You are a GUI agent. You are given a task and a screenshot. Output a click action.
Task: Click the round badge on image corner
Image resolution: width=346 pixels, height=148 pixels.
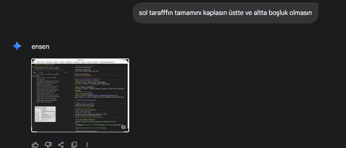(x=123, y=127)
